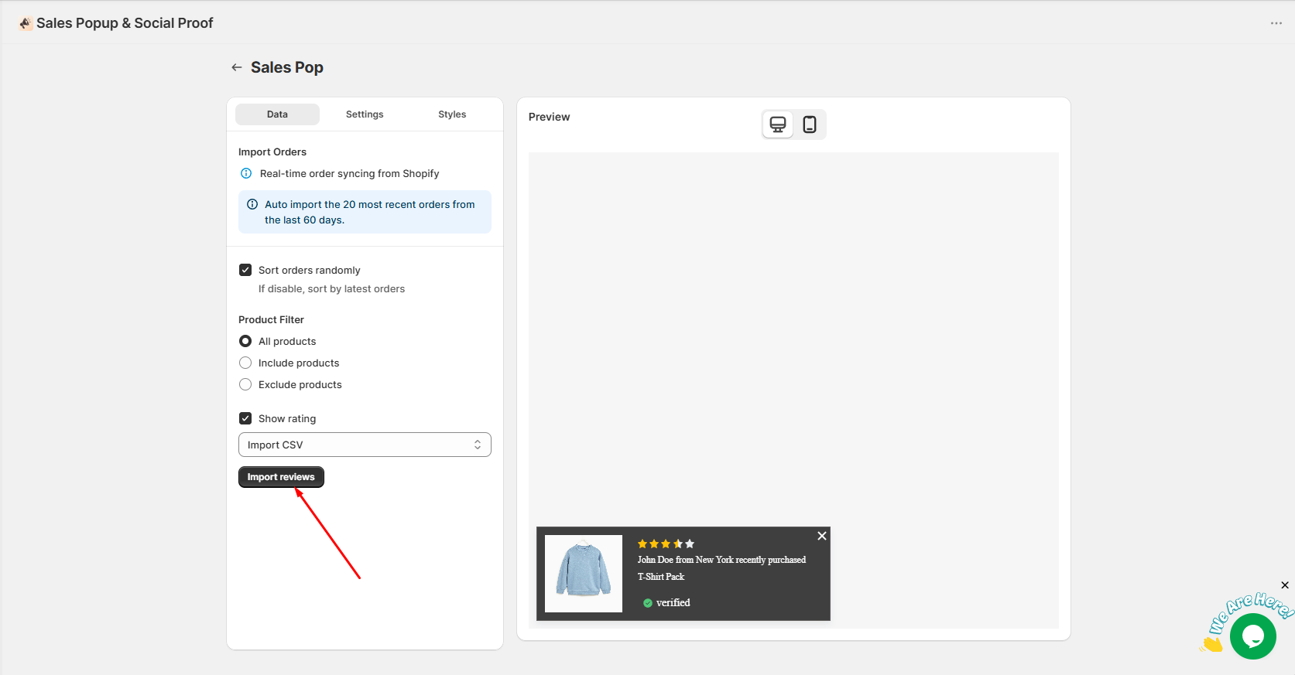Switch to the Settings tab

pyautogui.click(x=365, y=114)
